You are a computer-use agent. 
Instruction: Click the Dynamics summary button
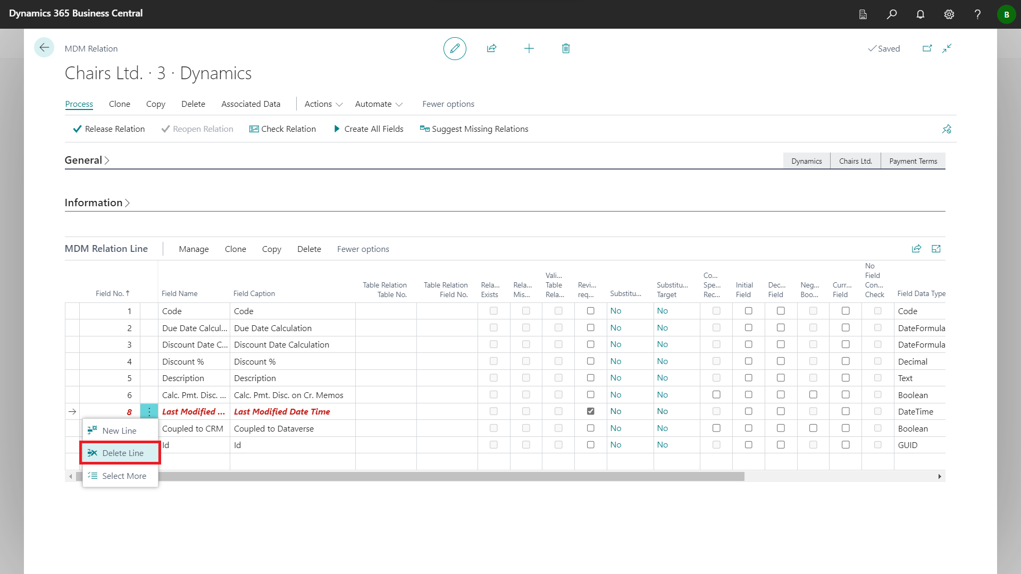pyautogui.click(x=806, y=161)
